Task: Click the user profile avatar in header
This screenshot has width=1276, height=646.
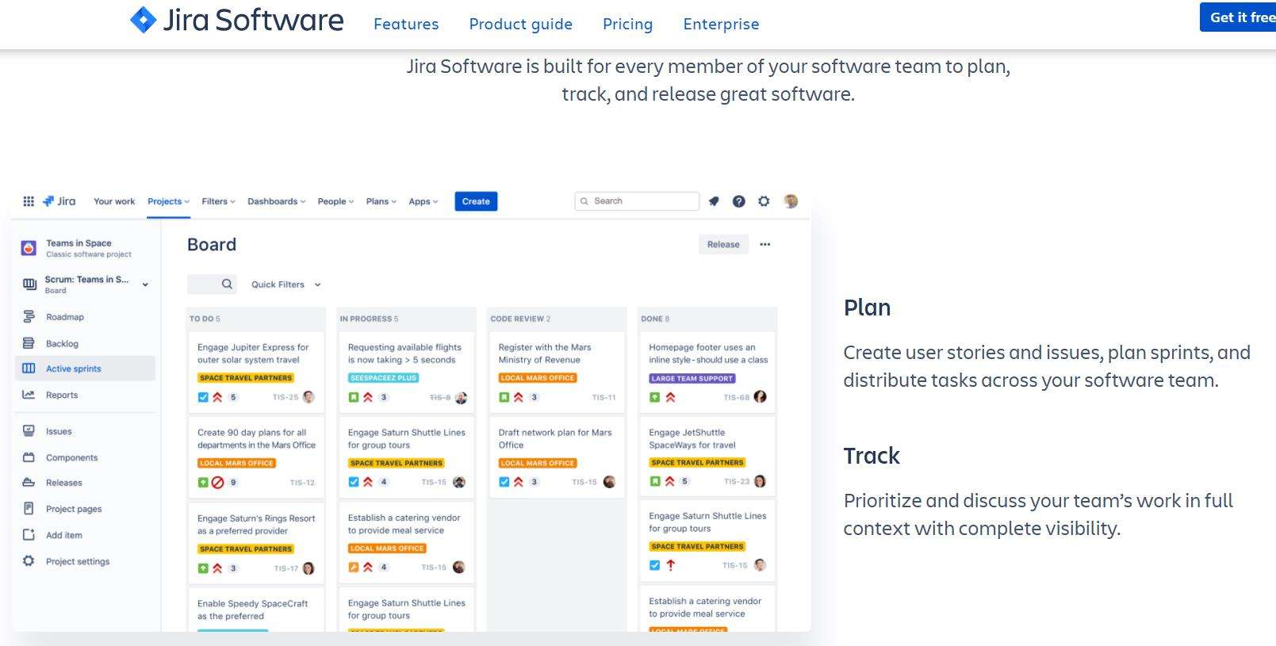Action: coord(791,201)
